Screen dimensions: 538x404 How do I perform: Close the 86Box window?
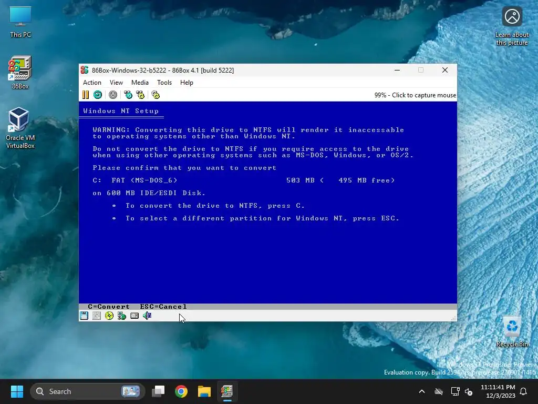pyautogui.click(x=445, y=70)
